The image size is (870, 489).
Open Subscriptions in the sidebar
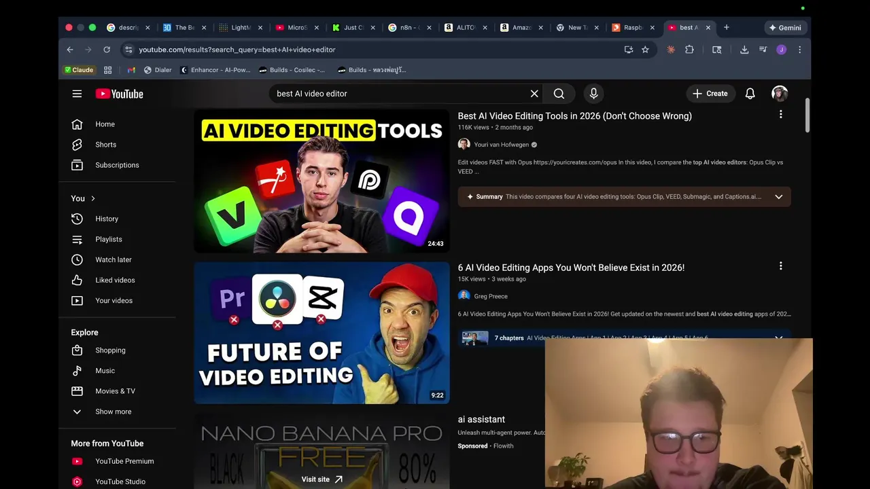tap(117, 165)
